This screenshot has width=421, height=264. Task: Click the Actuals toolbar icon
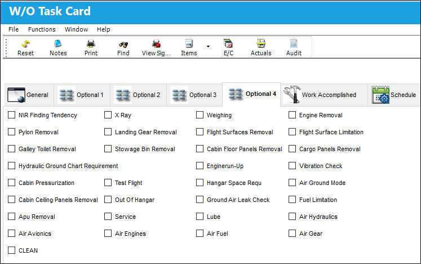[261, 47]
